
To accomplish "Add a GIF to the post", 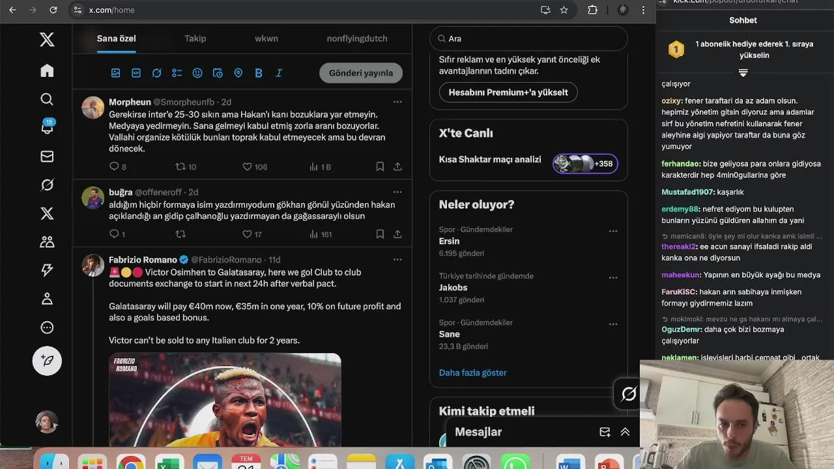I will 136,73.
